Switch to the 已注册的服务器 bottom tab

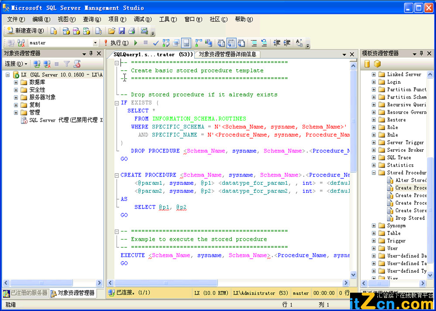click(26, 293)
